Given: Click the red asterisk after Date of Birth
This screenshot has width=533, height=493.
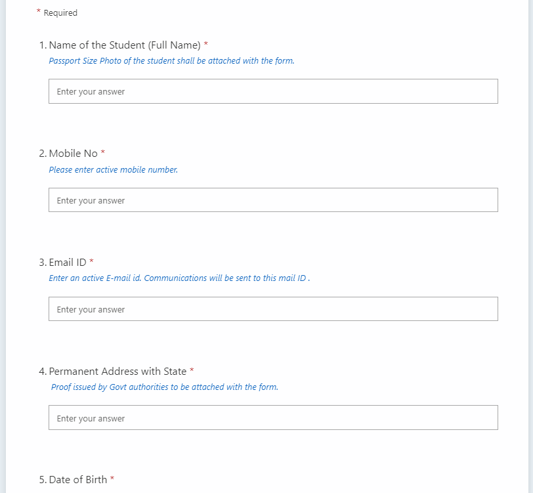Looking at the screenshot, I should tap(112, 478).
